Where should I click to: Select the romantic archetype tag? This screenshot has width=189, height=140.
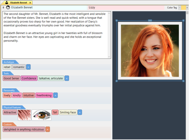[19, 67]
